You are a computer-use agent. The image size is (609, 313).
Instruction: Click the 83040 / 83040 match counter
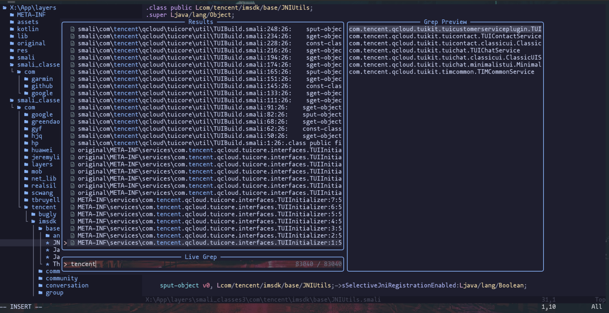(319, 264)
